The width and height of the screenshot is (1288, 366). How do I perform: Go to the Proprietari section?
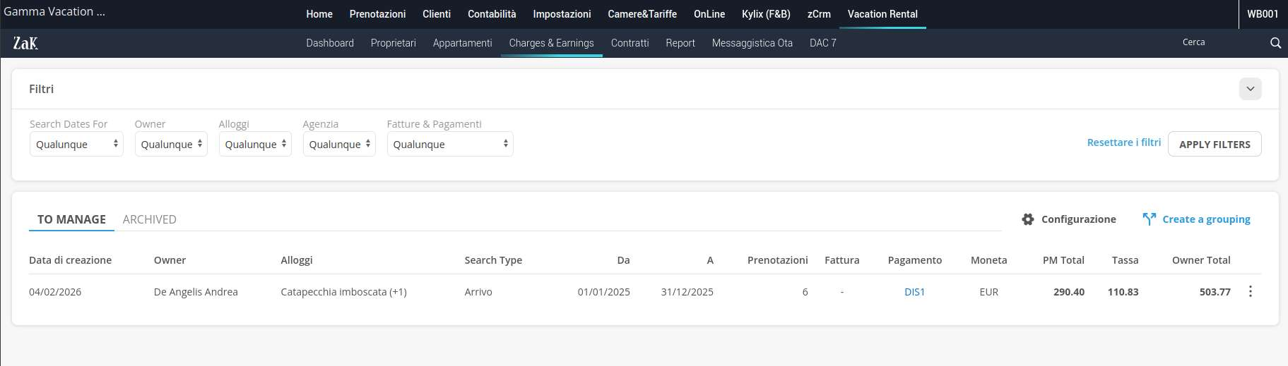(x=393, y=43)
